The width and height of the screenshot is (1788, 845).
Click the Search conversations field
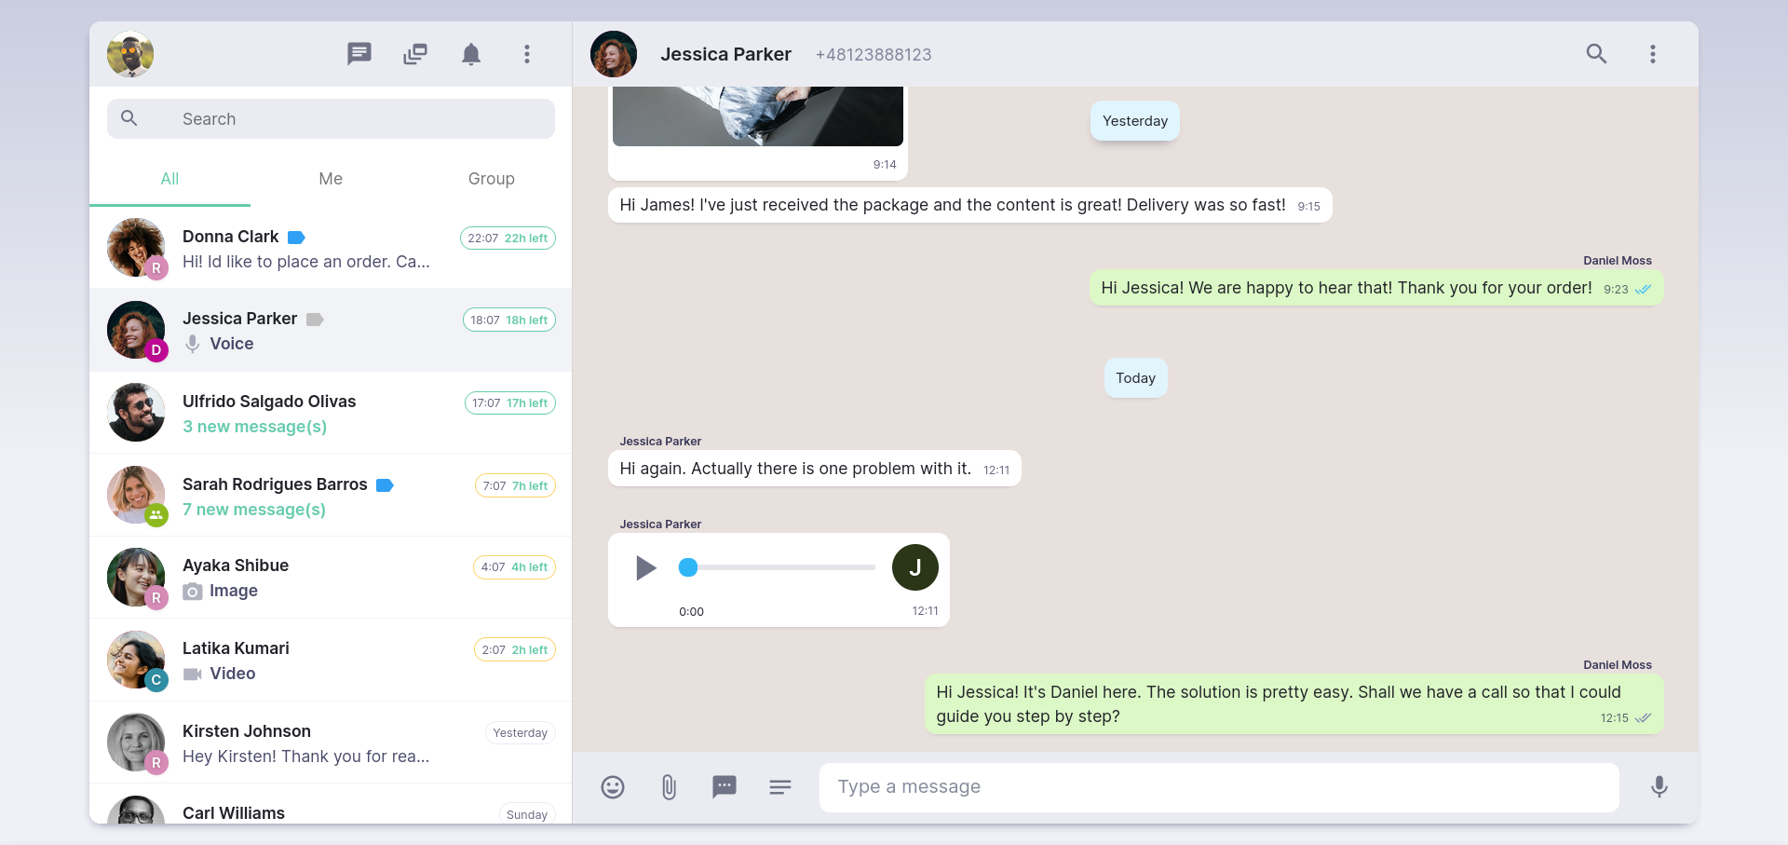tap(331, 119)
